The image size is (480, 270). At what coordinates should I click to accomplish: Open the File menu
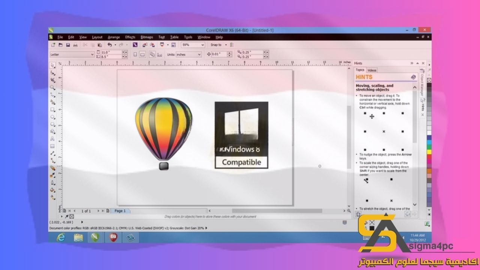tap(60, 37)
